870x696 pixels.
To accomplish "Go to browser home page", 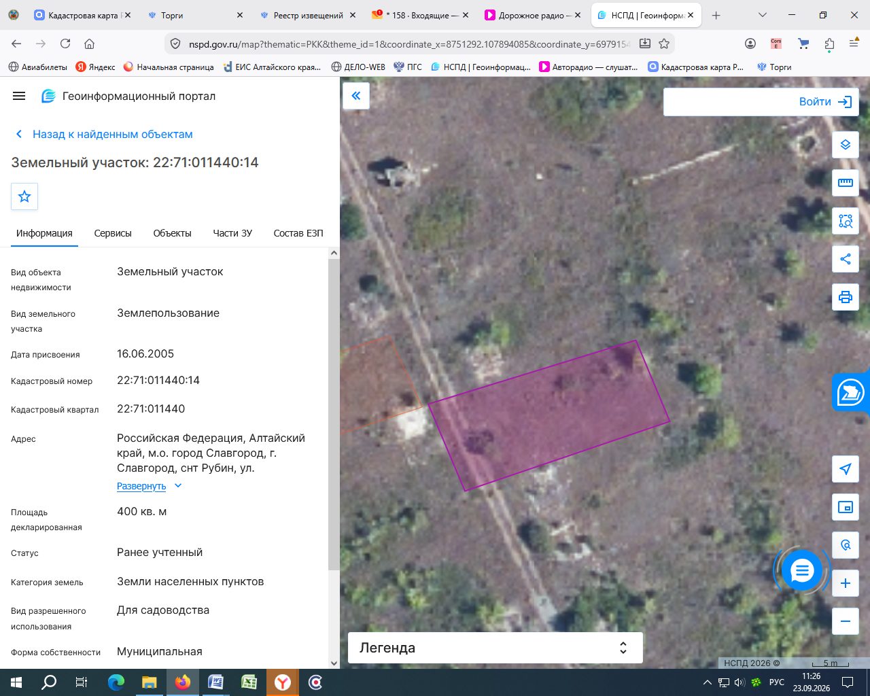I will (x=89, y=43).
